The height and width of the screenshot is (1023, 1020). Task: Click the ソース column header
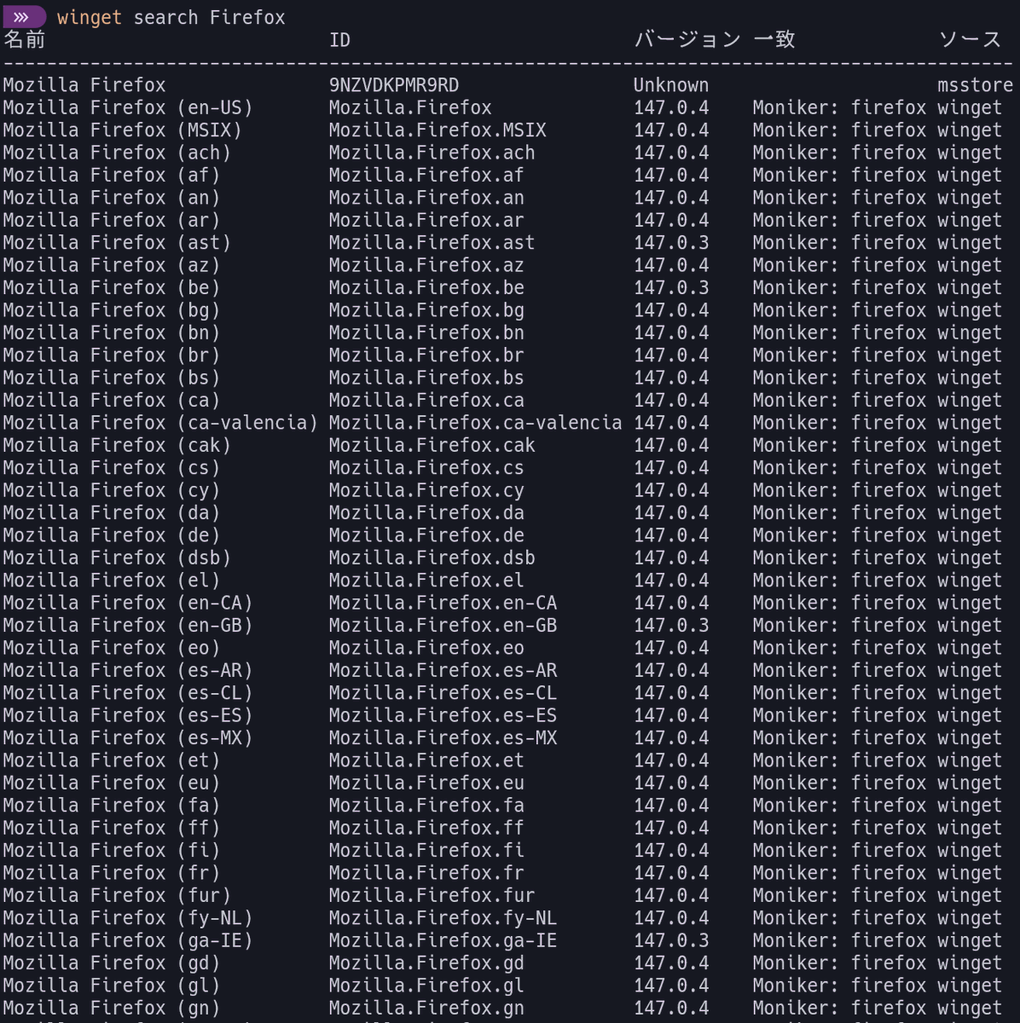click(x=970, y=39)
